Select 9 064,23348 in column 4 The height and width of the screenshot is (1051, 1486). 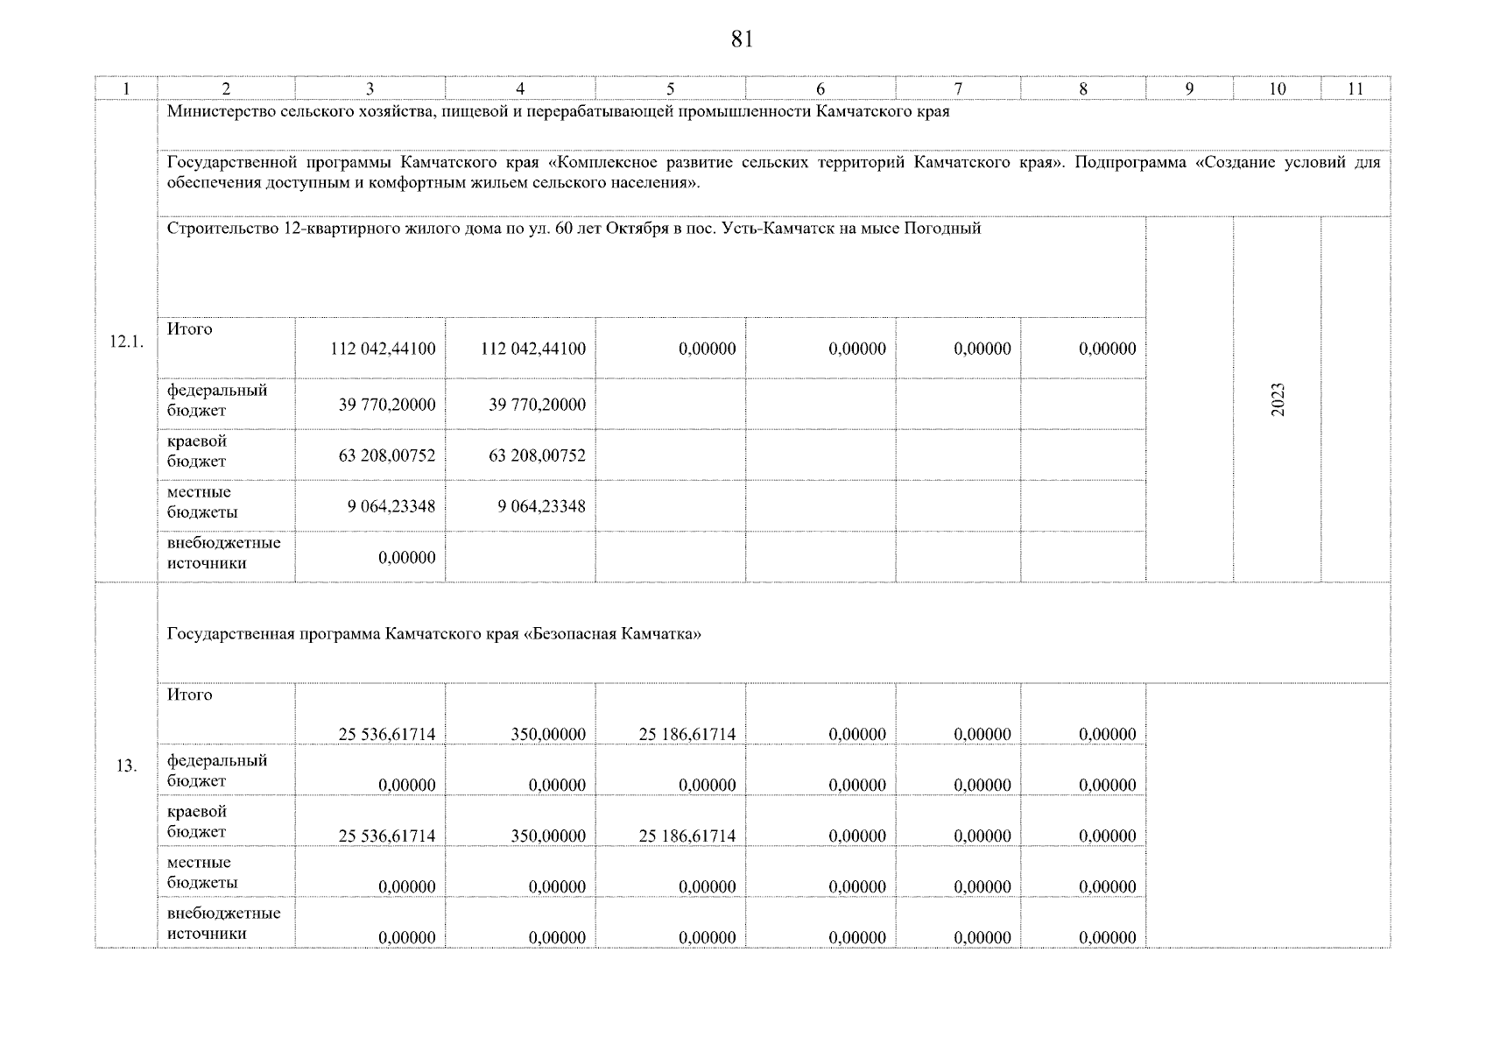coord(541,506)
